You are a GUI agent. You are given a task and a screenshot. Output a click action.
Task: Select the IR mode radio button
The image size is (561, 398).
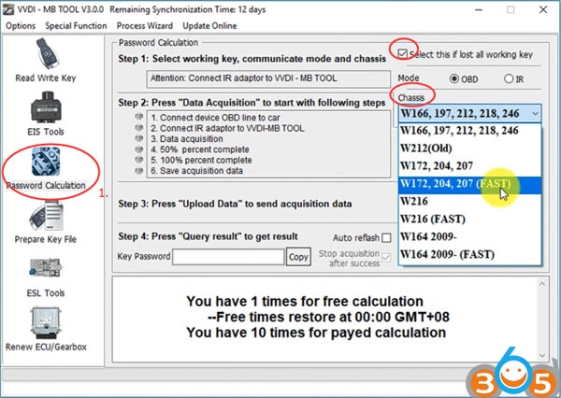click(x=509, y=78)
